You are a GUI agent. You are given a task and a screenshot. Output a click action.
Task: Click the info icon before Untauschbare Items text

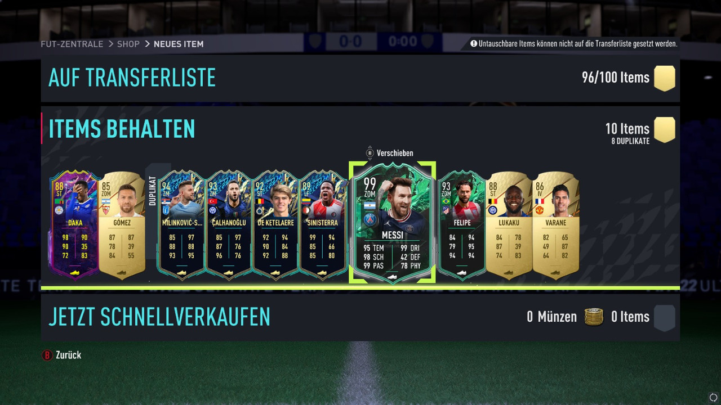click(x=474, y=43)
